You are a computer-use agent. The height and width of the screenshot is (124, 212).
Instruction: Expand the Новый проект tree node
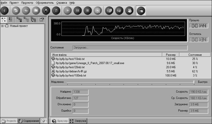pos(2,26)
